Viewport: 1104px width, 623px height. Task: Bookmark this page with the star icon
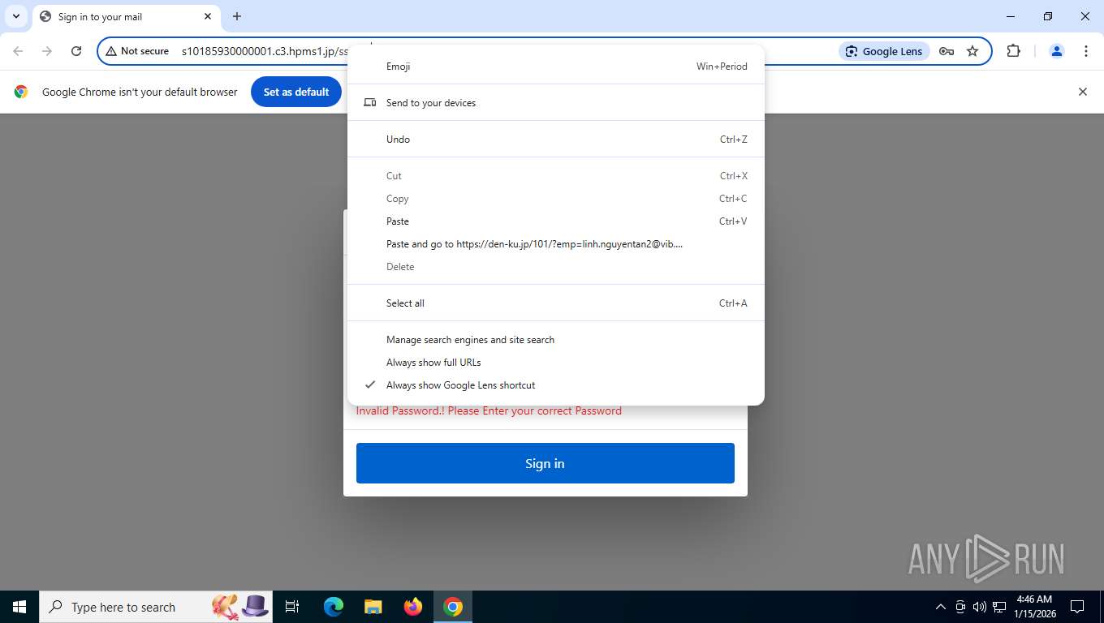pos(972,51)
